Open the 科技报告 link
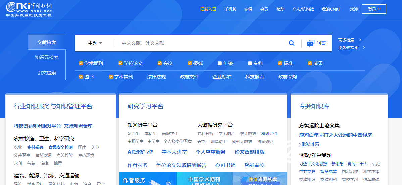402x185 pixels. 255,77
